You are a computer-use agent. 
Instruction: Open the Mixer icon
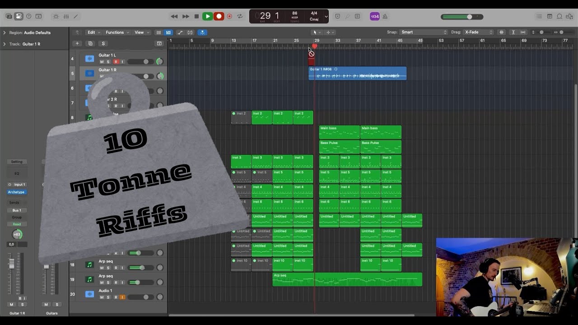(x=66, y=16)
